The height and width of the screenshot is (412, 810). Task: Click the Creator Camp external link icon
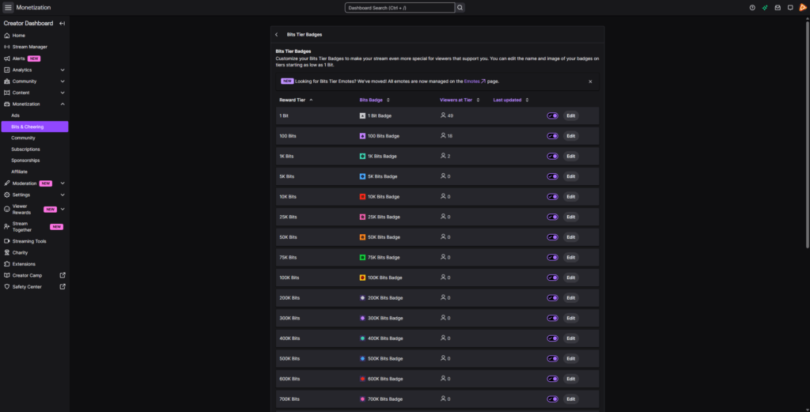(x=62, y=275)
